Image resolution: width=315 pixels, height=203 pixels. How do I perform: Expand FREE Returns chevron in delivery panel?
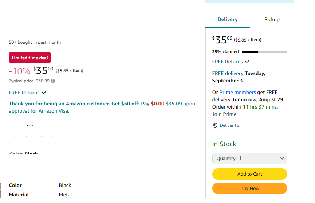click(x=247, y=62)
